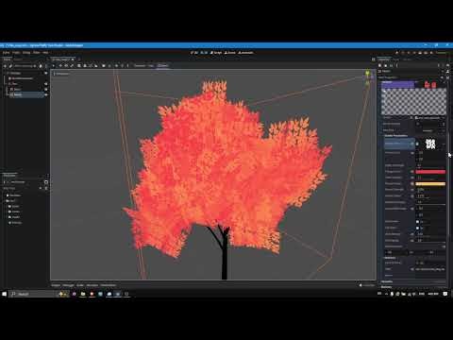
Task: Switch to the Node tab beside Inspector
Action: pos(395,59)
